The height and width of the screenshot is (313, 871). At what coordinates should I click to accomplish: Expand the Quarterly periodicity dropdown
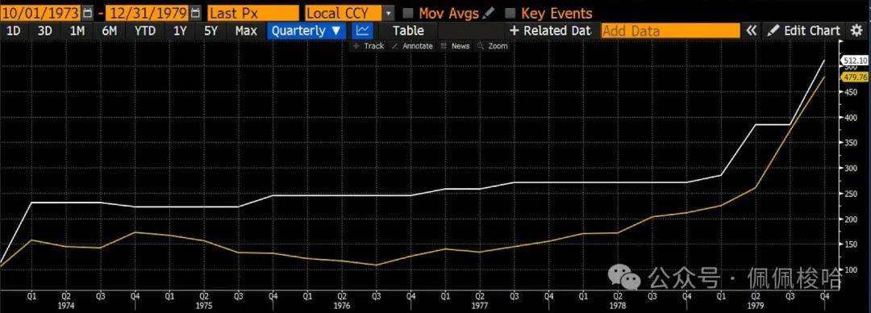coord(306,31)
